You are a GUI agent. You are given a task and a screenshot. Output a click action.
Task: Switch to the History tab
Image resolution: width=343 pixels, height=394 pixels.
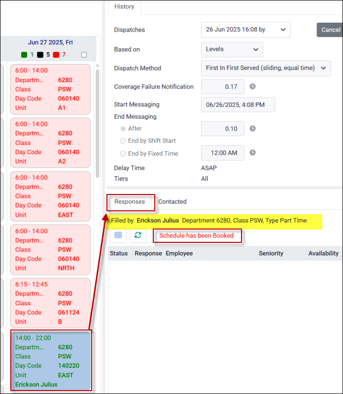click(x=124, y=6)
